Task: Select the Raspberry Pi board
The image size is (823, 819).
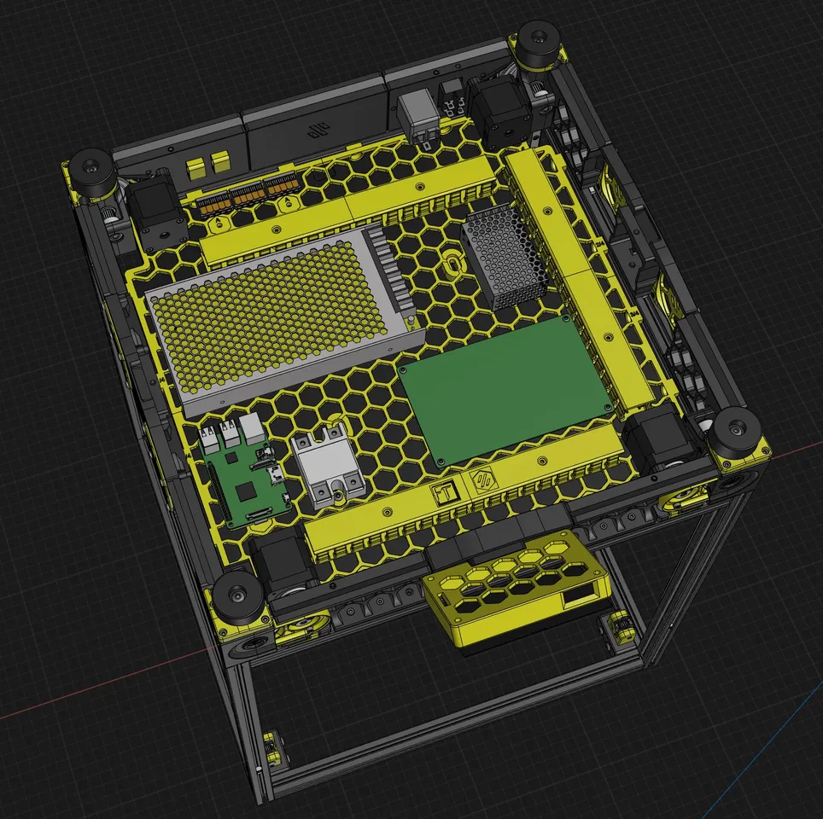Action: pos(245,471)
